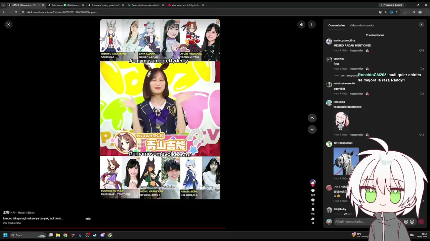Pause the playing video by clicking it
Screen dimensions: 430x241
(x=160, y=109)
